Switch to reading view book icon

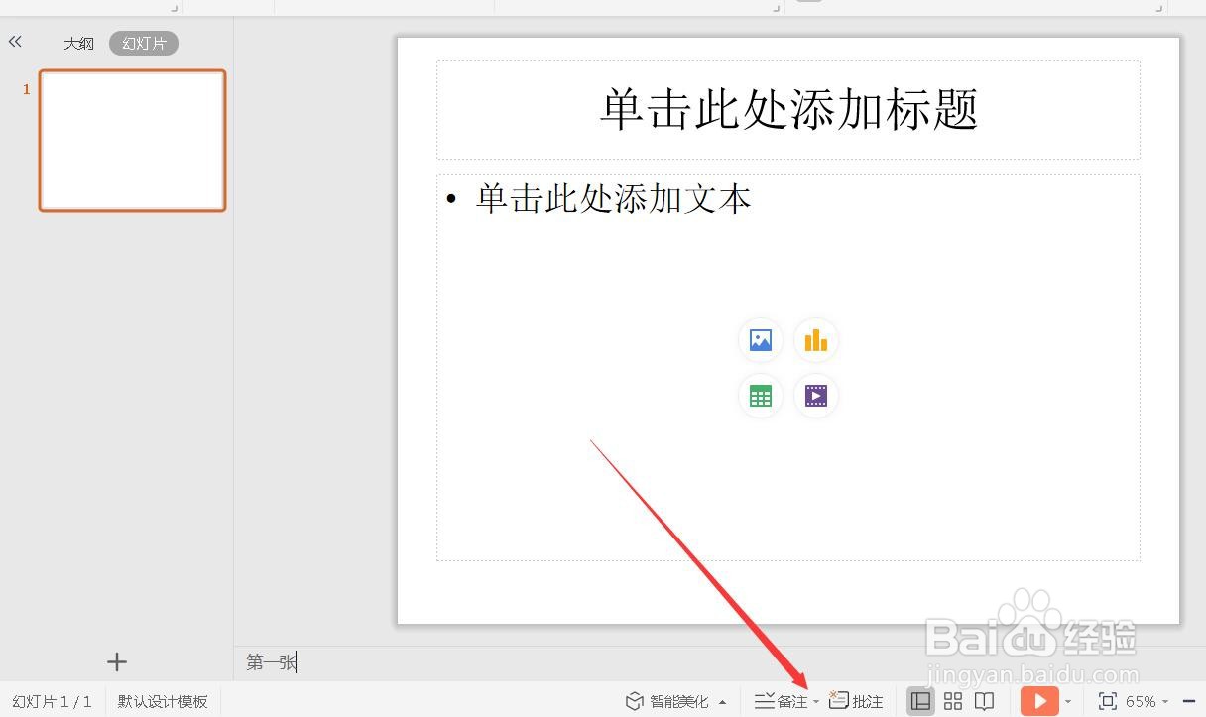[984, 701]
